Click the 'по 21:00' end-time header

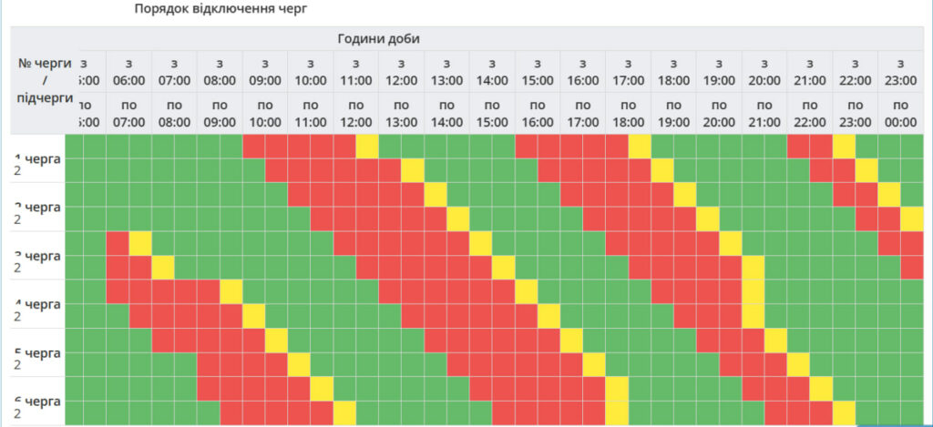tap(764, 112)
